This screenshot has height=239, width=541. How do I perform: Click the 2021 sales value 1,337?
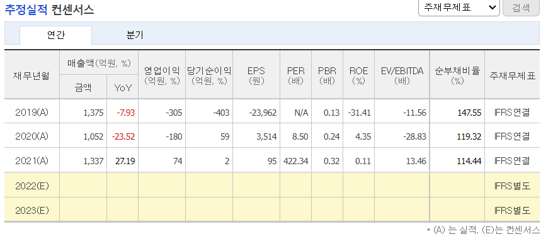93,161
